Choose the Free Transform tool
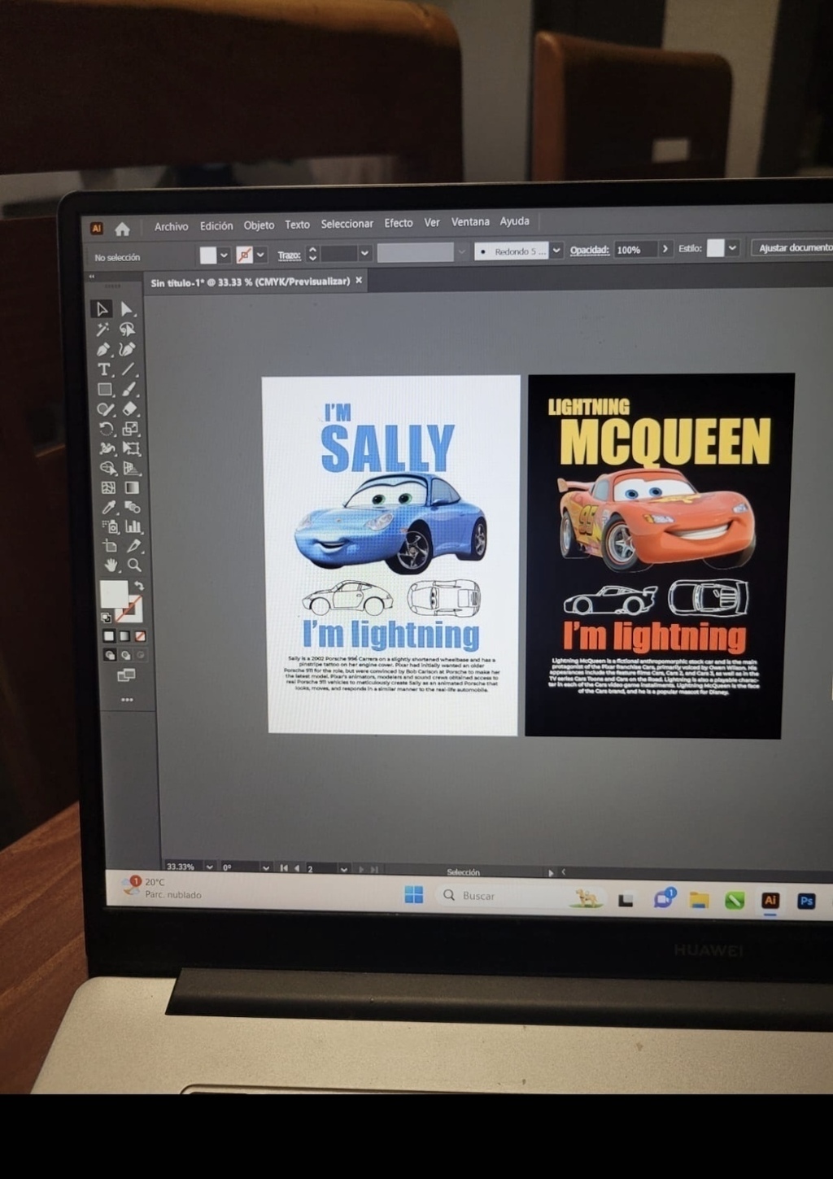The width and height of the screenshot is (833, 1179). pos(131,448)
